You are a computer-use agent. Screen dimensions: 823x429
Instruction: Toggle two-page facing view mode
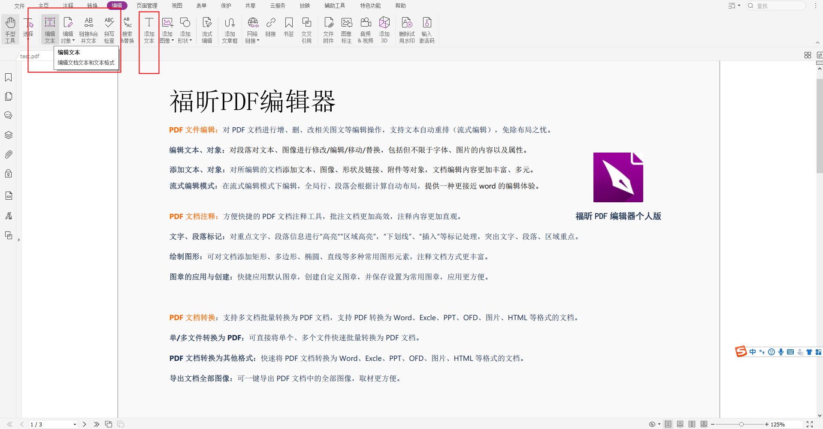(692, 424)
